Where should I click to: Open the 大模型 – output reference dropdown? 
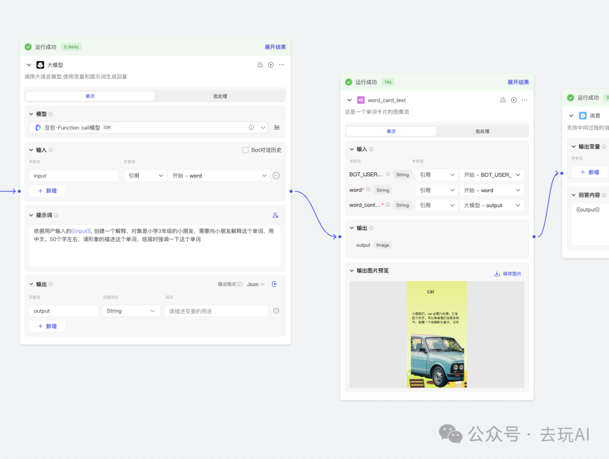tap(491, 205)
